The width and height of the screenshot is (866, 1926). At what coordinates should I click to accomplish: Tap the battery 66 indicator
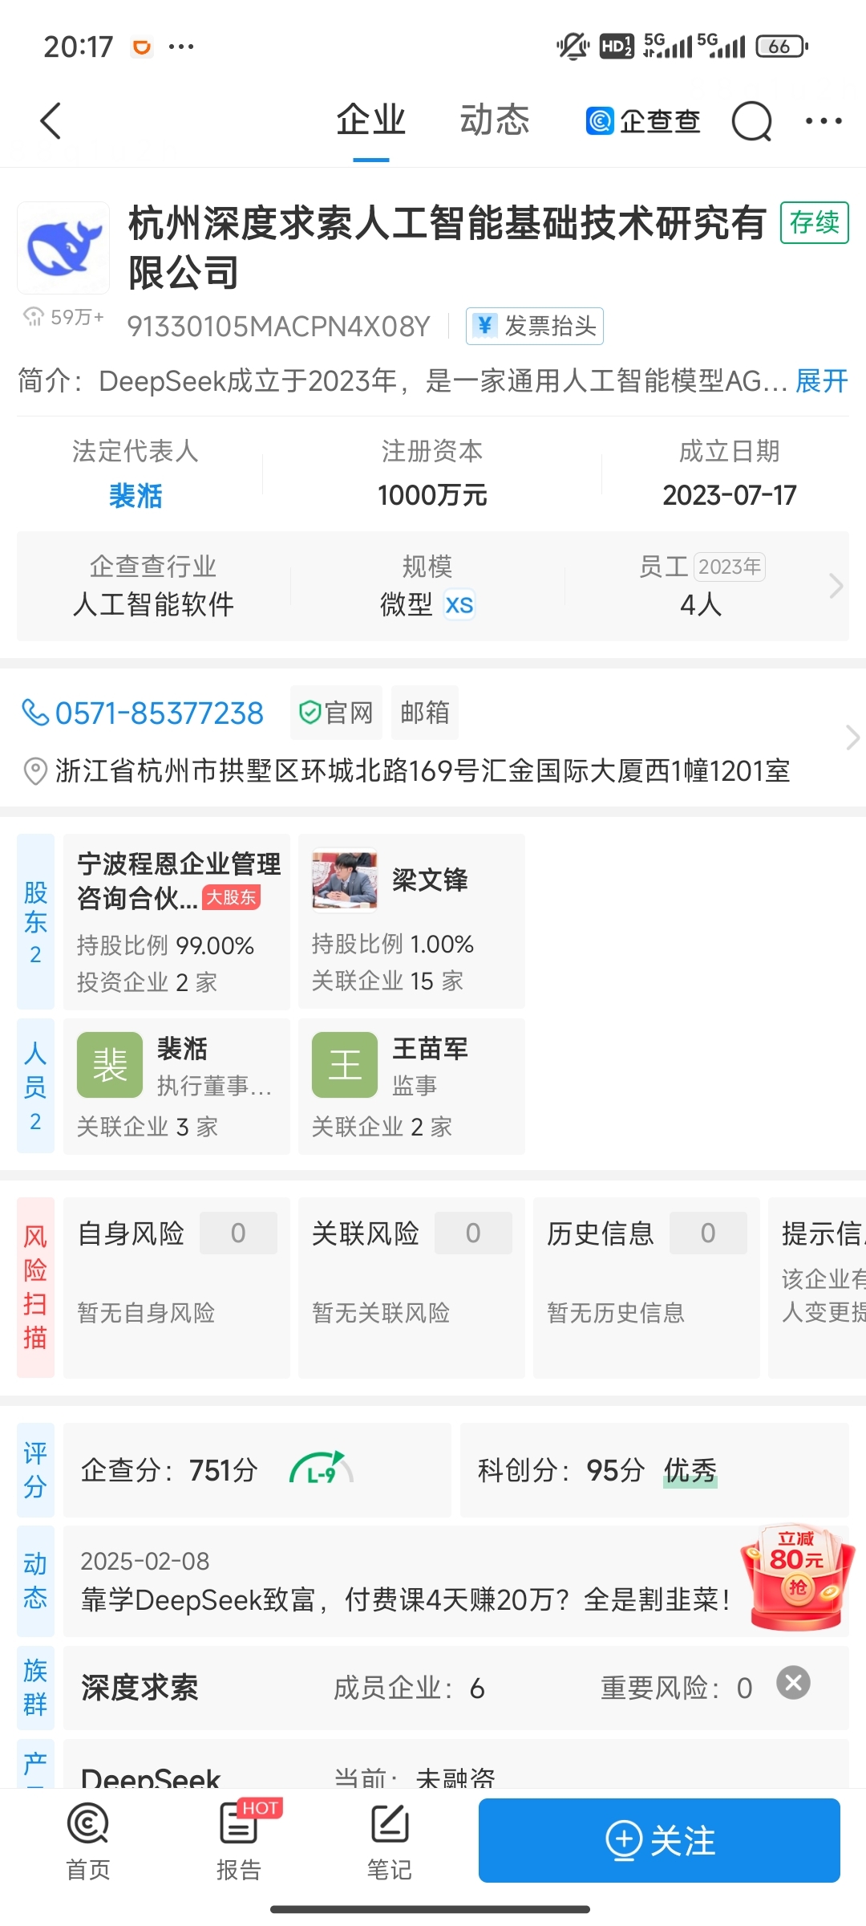782,47
